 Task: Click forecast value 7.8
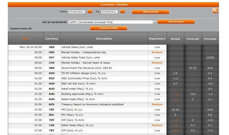[193, 131]
